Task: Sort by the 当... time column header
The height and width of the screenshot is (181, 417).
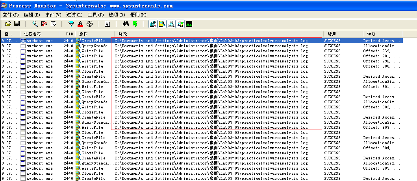Action: coord(10,34)
